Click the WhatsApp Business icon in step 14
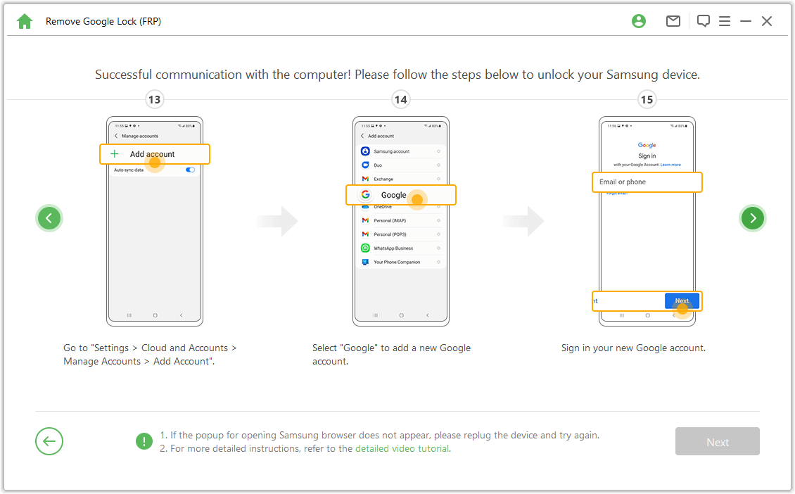The image size is (795, 494). [x=365, y=248]
